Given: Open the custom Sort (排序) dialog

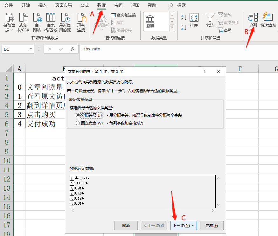Looking at the screenshot, I should pos(194,20).
